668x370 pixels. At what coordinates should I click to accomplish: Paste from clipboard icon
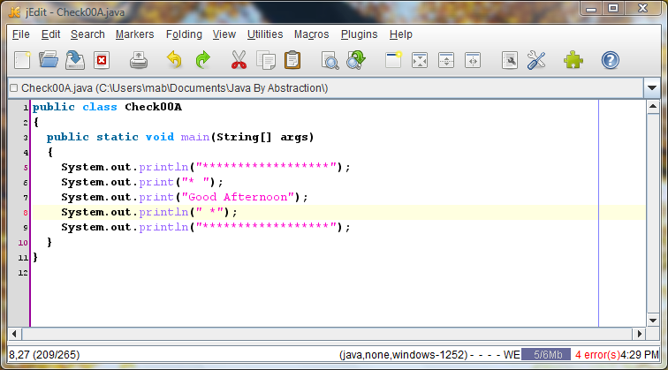(x=292, y=60)
